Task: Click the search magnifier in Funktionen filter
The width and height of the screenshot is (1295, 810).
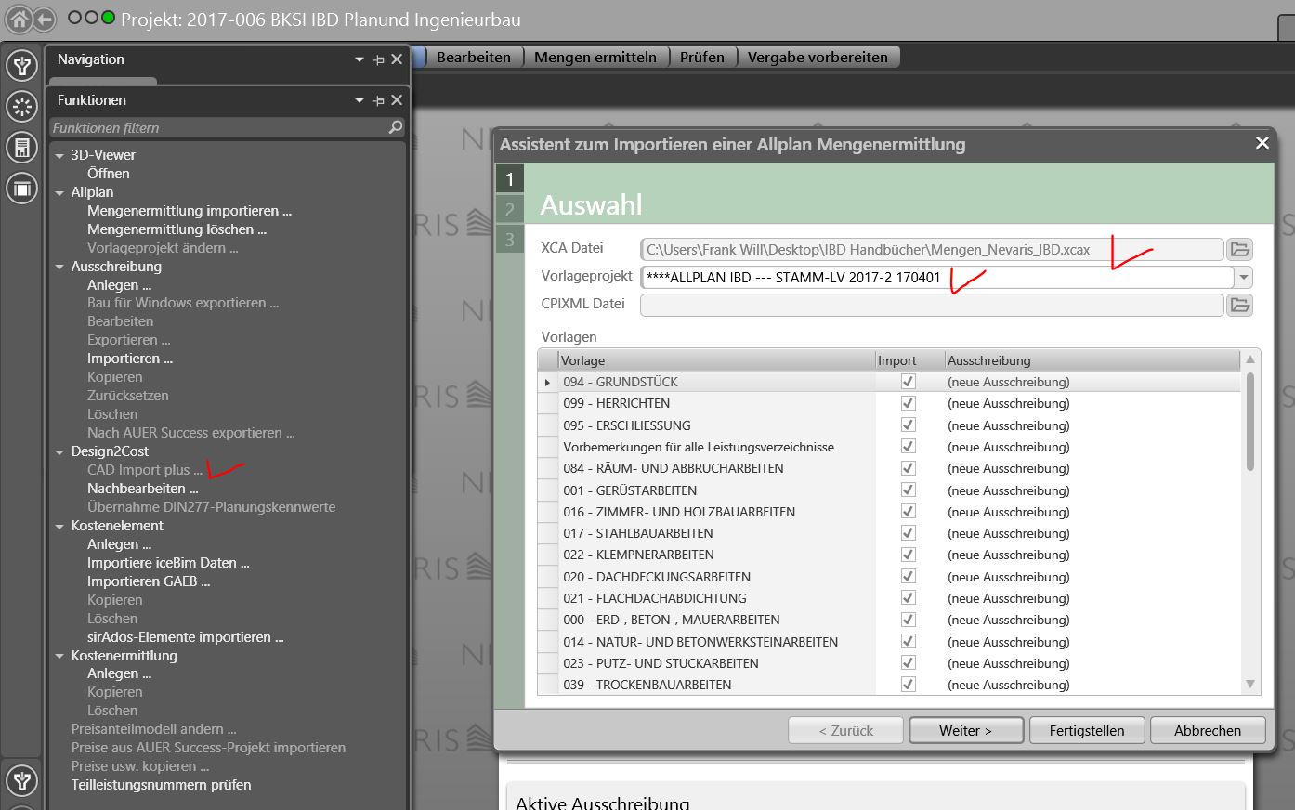Action: pos(396,127)
